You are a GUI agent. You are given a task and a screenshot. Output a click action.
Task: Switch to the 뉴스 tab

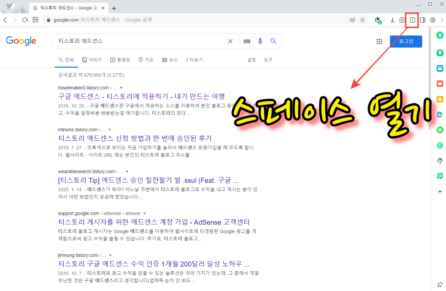point(170,60)
